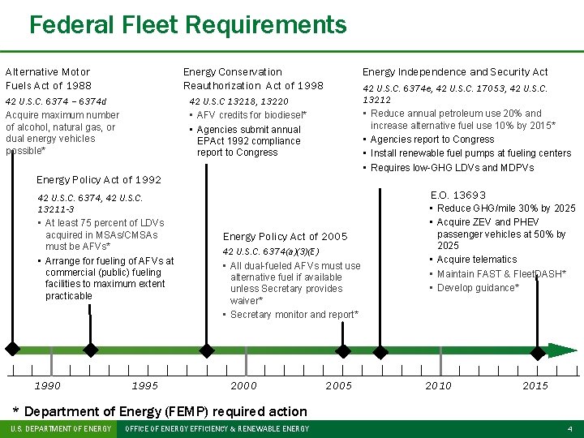
Task: Click the '2000' year label
Action: [243, 386]
